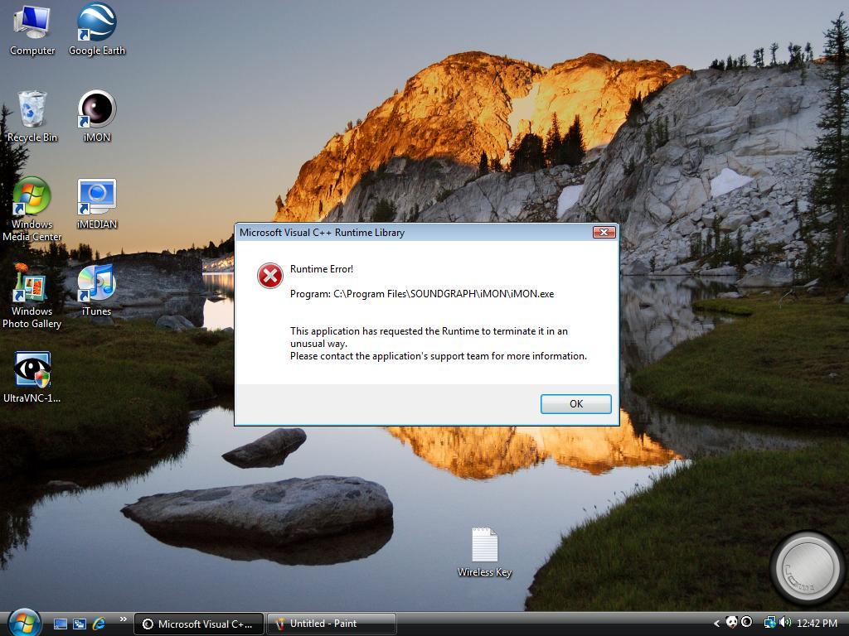Image resolution: width=849 pixels, height=636 pixels.
Task: Click the dialog title 'Microsoft Visual C++ Runtime Library'
Action: point(323,233)
